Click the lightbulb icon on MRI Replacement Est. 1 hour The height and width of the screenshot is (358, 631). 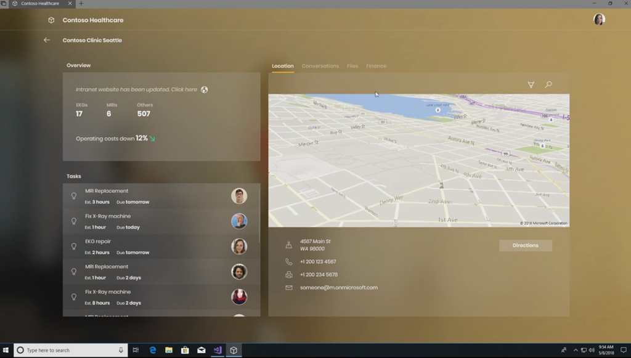(74, 272)
